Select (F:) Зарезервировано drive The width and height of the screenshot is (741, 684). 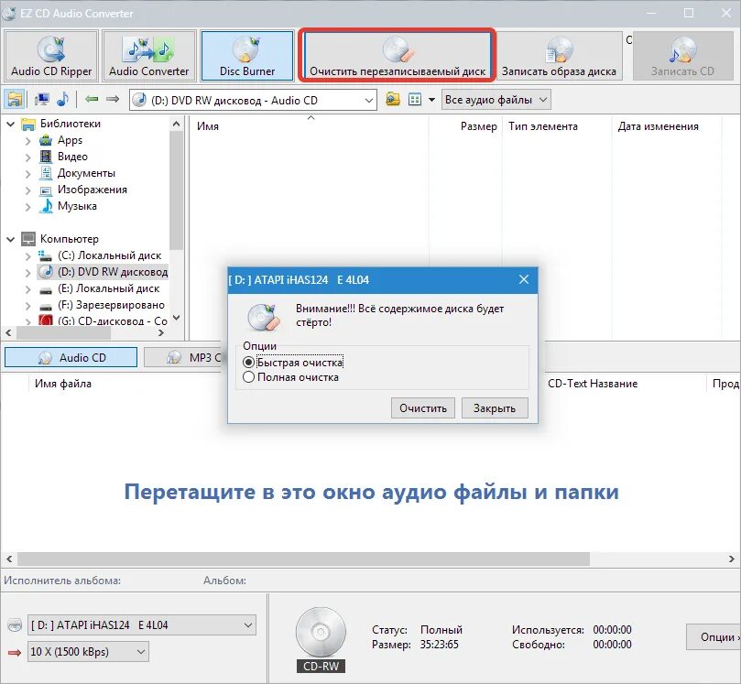(111, 305)
